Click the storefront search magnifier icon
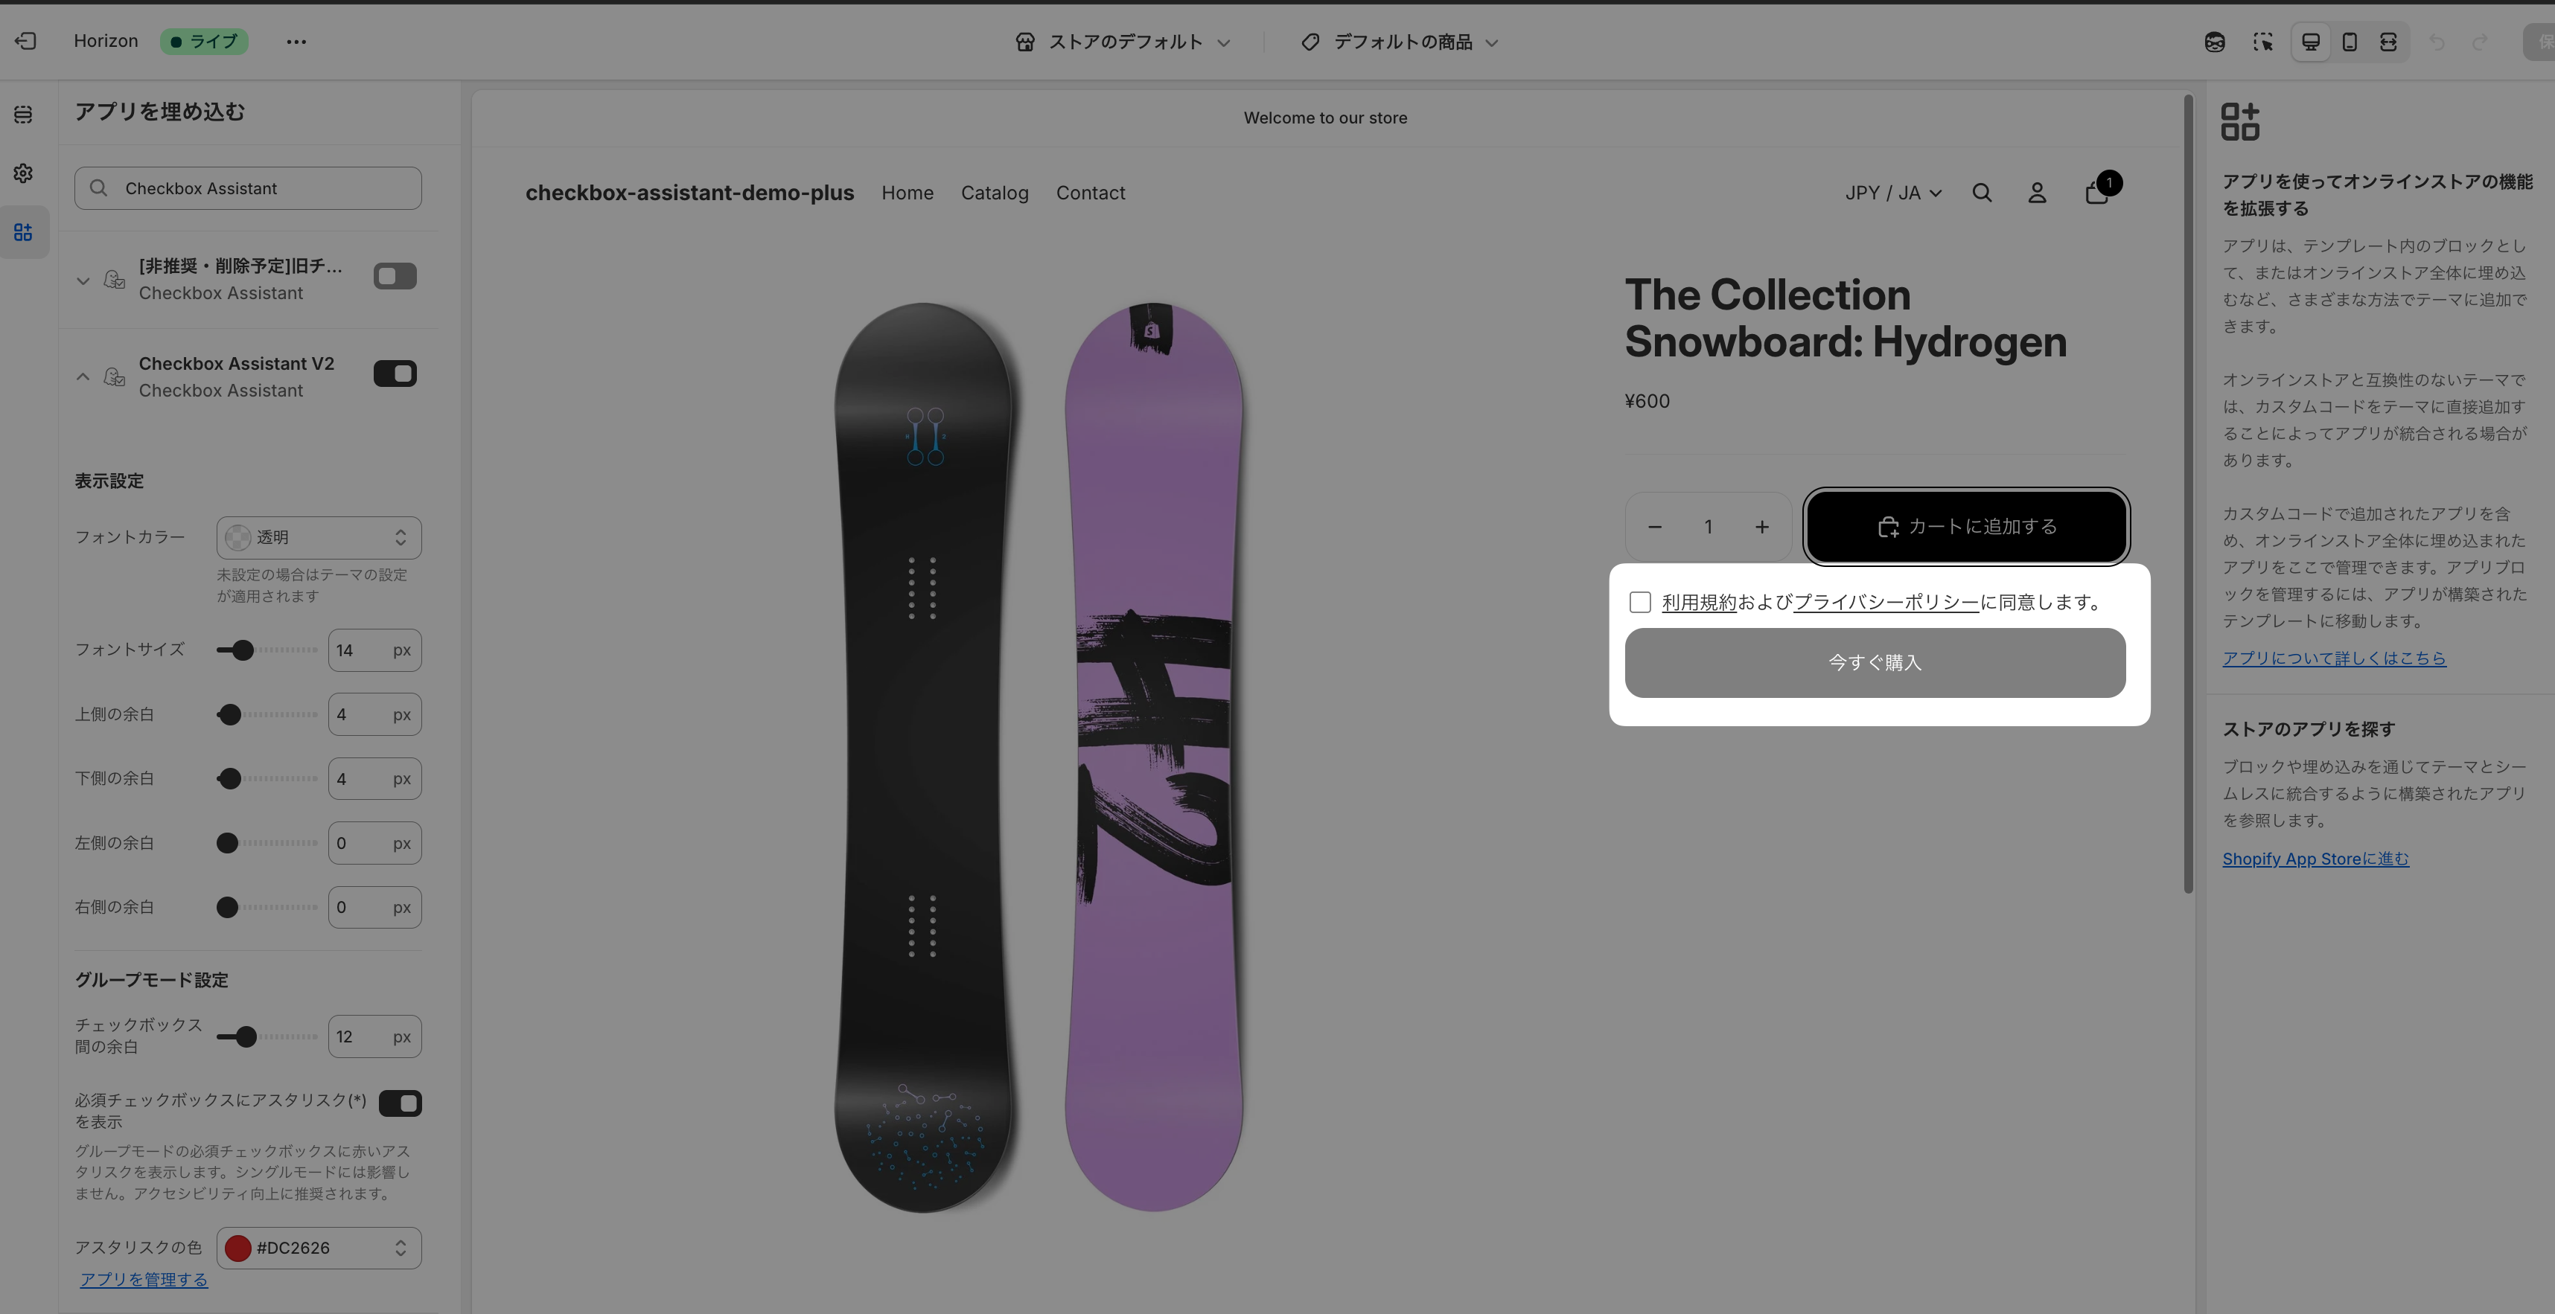 coord(1982,193)
